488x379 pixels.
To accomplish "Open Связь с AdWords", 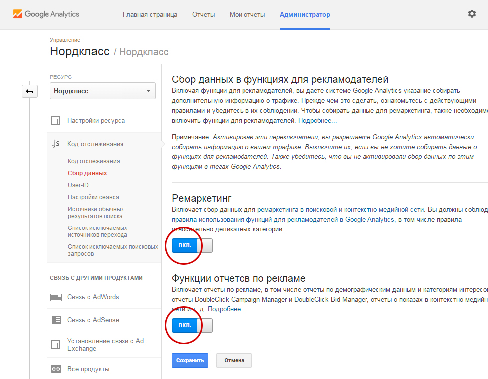I will [x=93, y=297].
